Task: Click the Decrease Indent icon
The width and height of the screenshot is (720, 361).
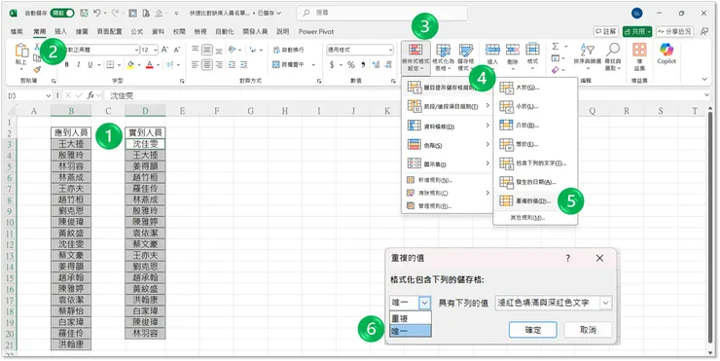Action: [x=232, y=65]
